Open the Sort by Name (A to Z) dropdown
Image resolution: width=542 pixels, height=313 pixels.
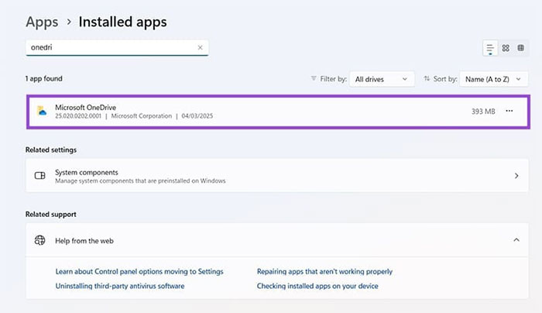pos(494,79)
